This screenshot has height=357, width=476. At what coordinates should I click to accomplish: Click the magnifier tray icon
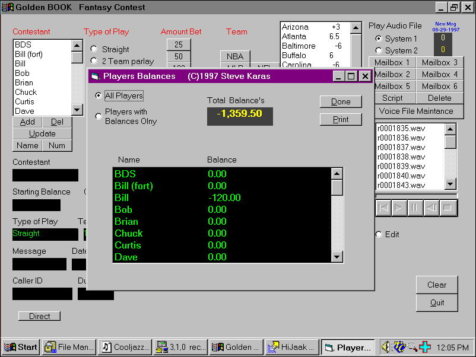pos(412,347)
